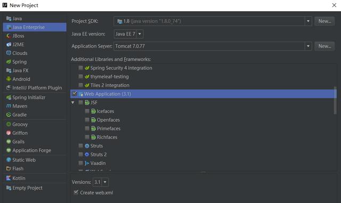This screenshot has height=203, width=341.
Task: Click the frameworks list vertical scrollbar
Action: click(x=335, y=100)
